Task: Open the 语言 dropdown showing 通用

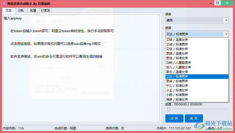Action: click(197, 20)
